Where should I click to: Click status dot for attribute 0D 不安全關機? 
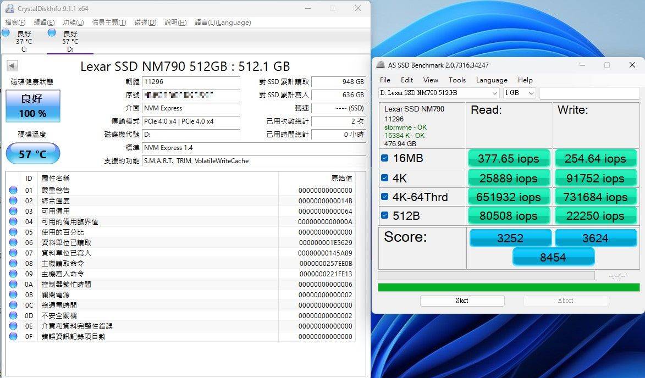coord(13,315)
